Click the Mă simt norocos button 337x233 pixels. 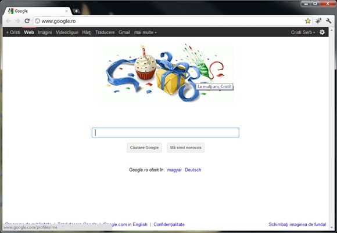coord(186,147)
